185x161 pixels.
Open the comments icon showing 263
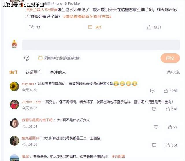[x=90, y=27]
